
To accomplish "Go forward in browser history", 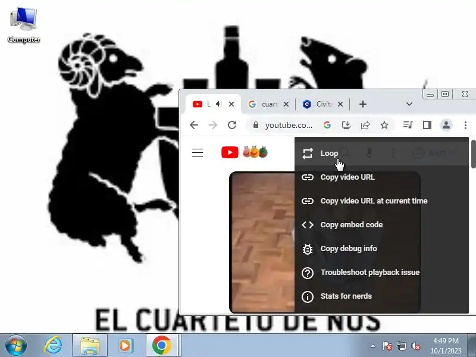I will tap(213, 125).
